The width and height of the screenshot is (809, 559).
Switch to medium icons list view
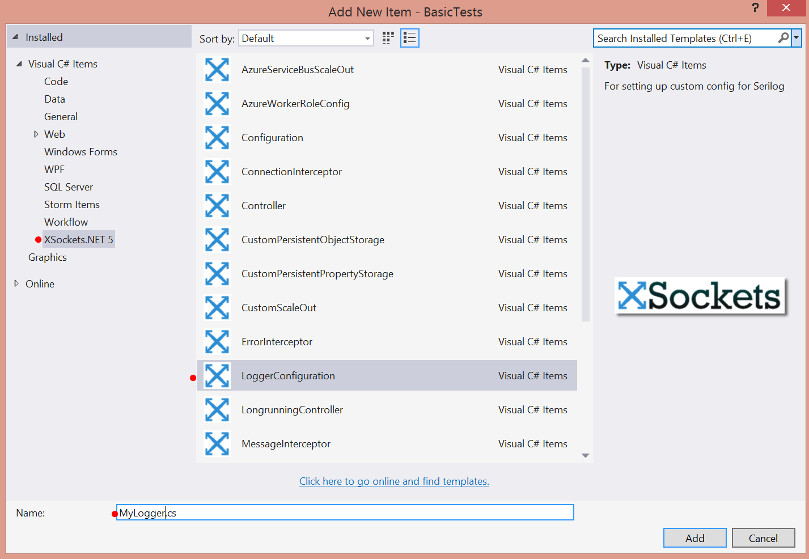409,38
